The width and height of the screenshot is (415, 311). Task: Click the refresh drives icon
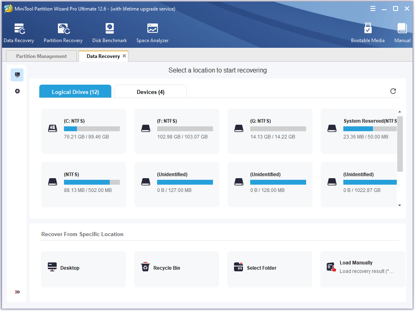coord(393,91)
